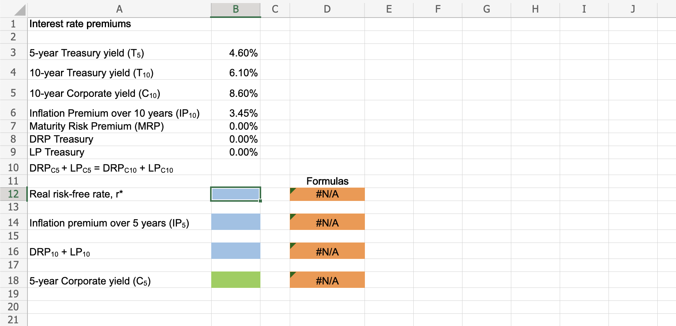Select the "Formulas" heading cell

[x=327, y=181]
